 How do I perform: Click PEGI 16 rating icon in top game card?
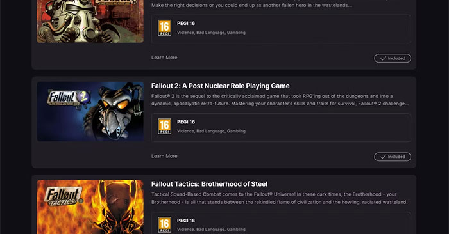point(164,27)
